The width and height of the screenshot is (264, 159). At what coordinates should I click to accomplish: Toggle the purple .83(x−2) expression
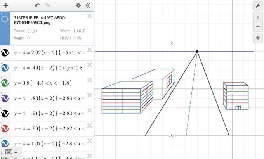click(x=5, y=98)
